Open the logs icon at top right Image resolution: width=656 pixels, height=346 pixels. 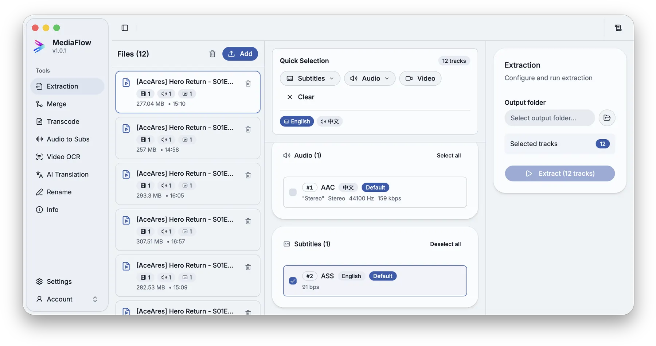618,28
